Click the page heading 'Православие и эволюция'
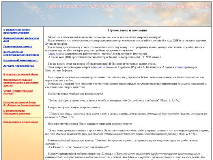213x160 pixels. [127, 30]
